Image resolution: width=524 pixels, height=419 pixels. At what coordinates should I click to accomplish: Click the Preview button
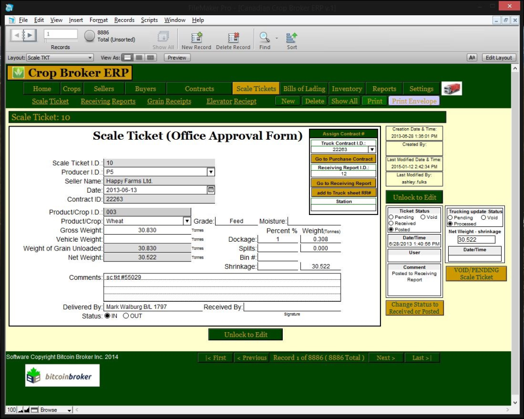177,57
